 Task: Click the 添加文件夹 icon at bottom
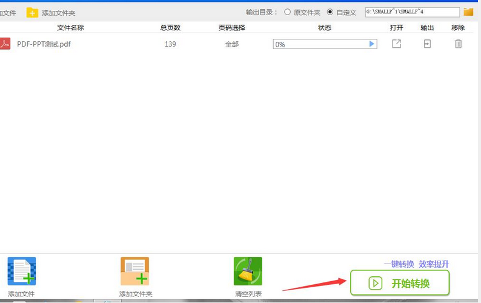pos(134,271)
